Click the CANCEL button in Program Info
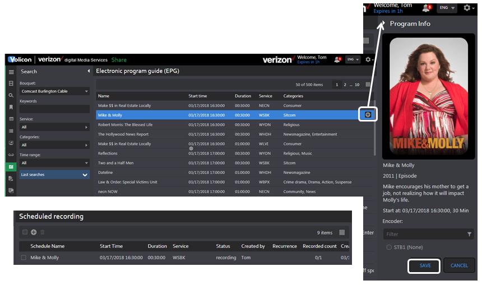 click(x=459, y=265)
